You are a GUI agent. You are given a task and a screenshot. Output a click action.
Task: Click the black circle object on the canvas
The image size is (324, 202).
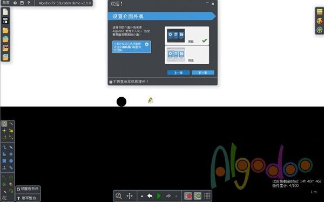click(x=122, y=102)
